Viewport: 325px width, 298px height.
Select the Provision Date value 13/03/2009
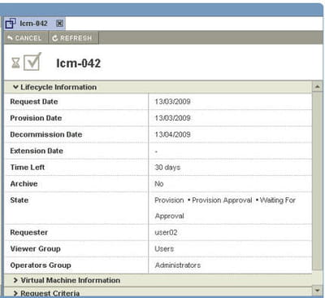pos(172,118)
